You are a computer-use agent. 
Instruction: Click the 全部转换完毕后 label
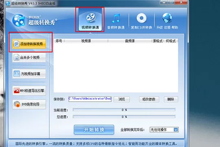click(x=132, y=130)
